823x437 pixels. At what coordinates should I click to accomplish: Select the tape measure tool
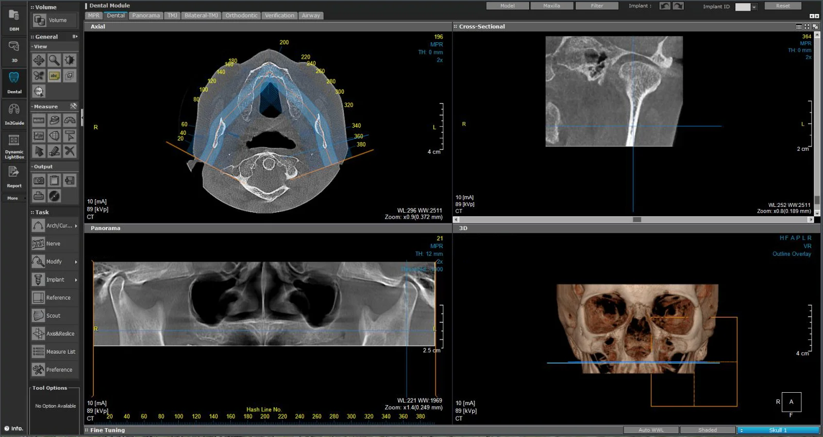click(54, 120)
